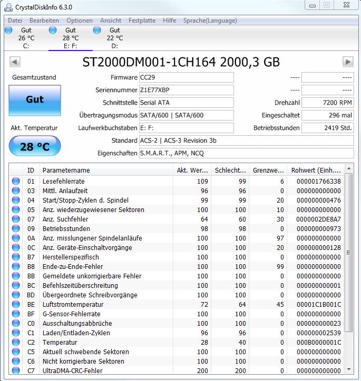Click raw value 0000002DE8A7 of Suchfehler
This screenshot has width=361, height=381.
coord(318,219)
